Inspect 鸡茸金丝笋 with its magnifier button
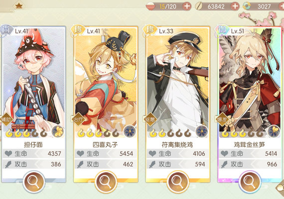 pos(250,182)
